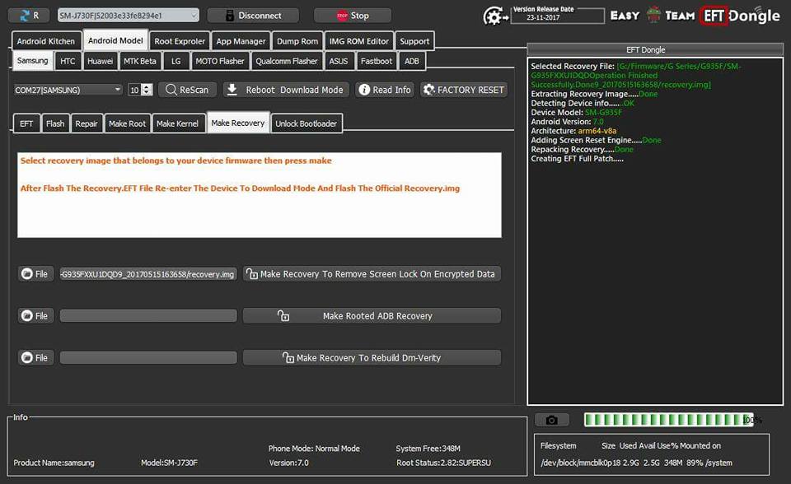Click the Disconnect button
The width and height of the screenshot is (791, 484).
(253, 16)
